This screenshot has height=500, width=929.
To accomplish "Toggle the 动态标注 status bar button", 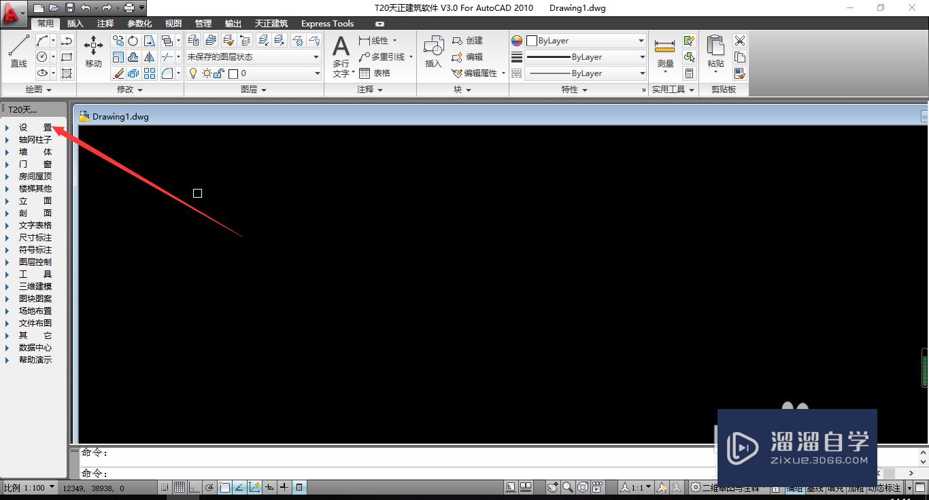I will click(885, 488).
